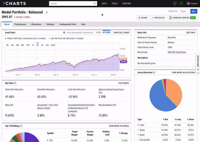
Task: Click Customize in Key Stats panel
Action: (123, 83)
